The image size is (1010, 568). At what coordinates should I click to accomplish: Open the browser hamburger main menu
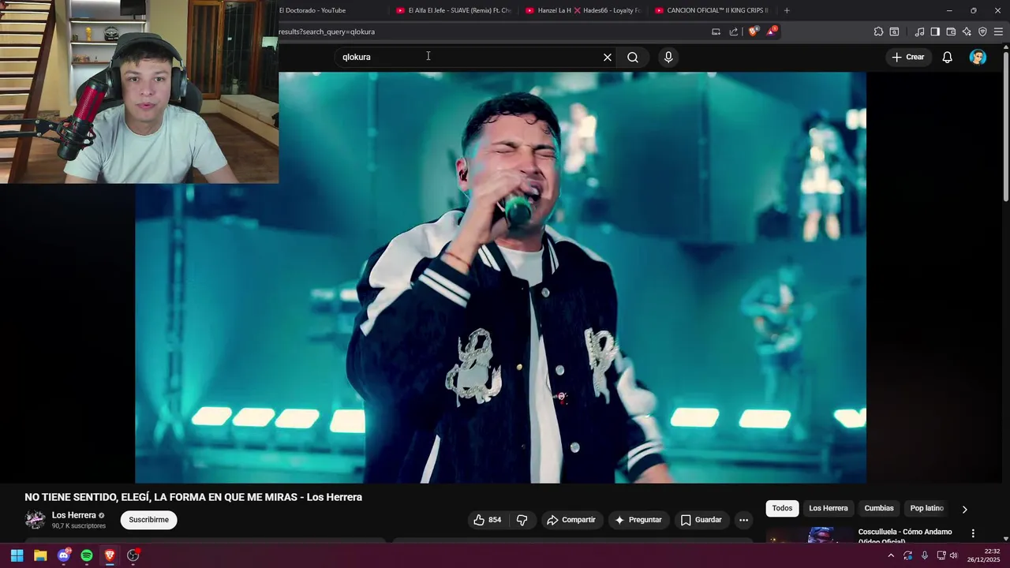[x=998, y=32]
